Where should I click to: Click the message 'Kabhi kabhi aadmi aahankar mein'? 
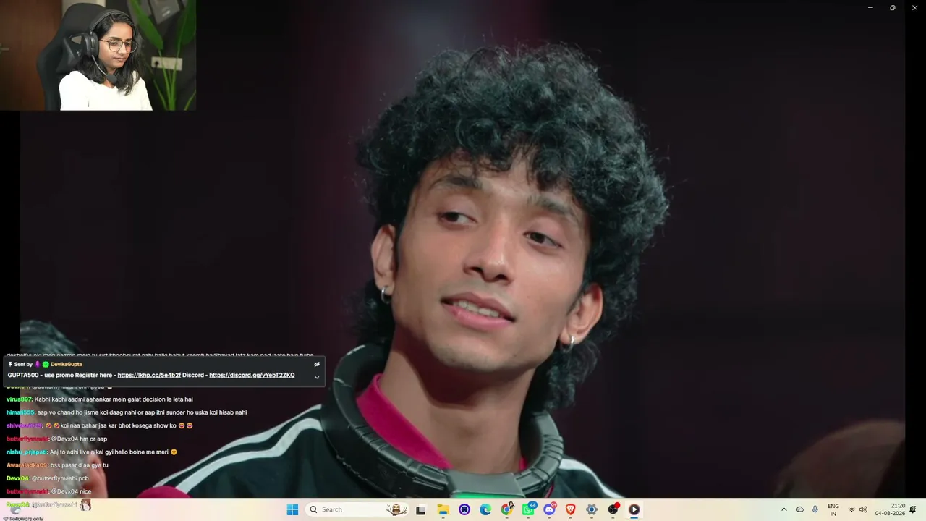[x=114, y=399]
